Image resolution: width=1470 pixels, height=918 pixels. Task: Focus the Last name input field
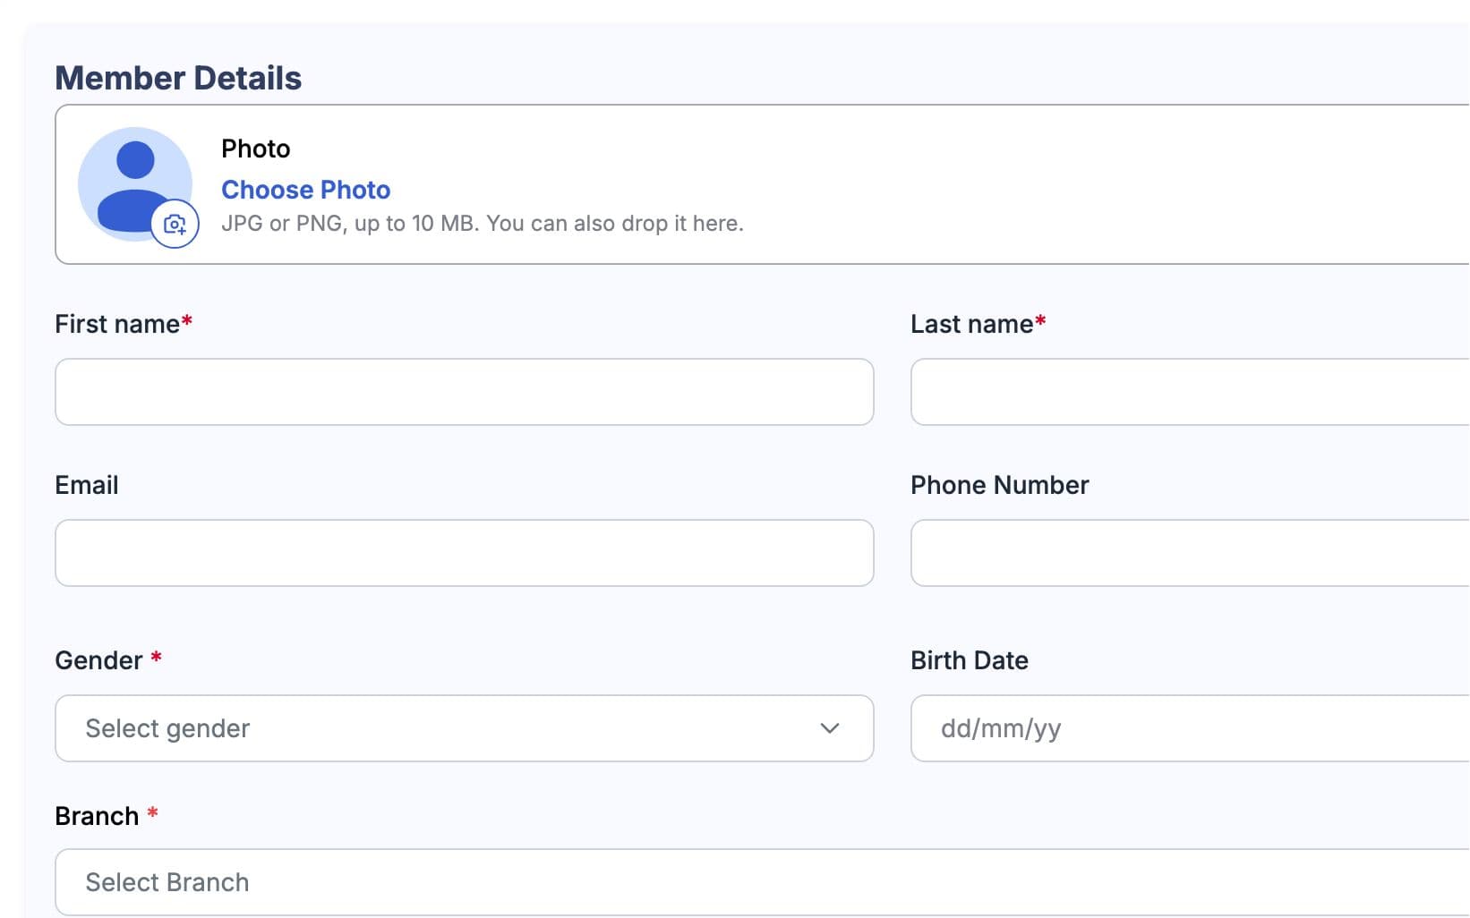[1190, 392]
